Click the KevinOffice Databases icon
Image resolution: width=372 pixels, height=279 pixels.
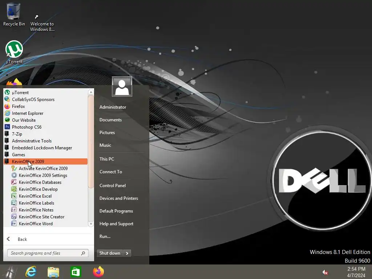click(x=14, y=182)
